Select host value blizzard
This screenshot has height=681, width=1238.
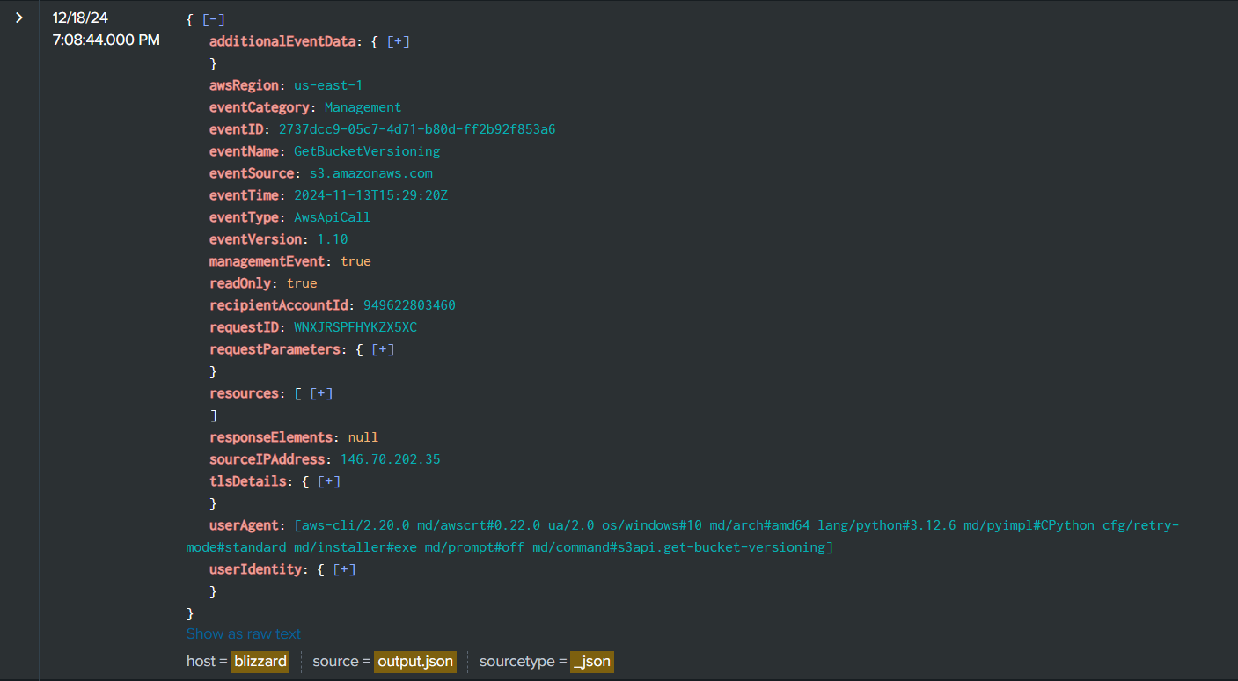260,662
